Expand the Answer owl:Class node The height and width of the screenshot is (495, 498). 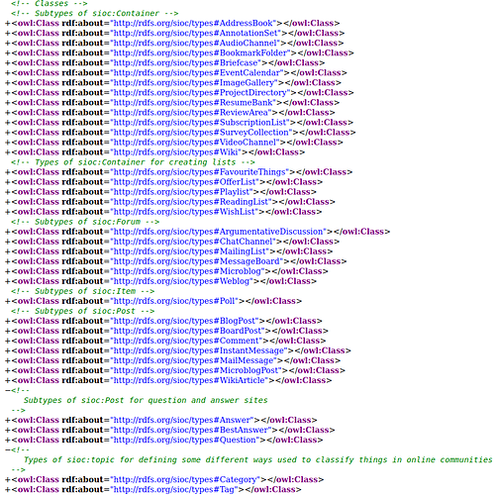click(8, 420)
